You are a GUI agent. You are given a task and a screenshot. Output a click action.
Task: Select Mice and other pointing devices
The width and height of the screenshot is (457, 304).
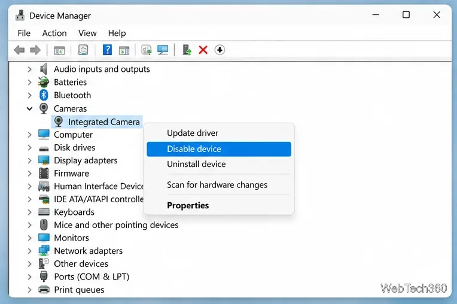(x=116, y=225)
